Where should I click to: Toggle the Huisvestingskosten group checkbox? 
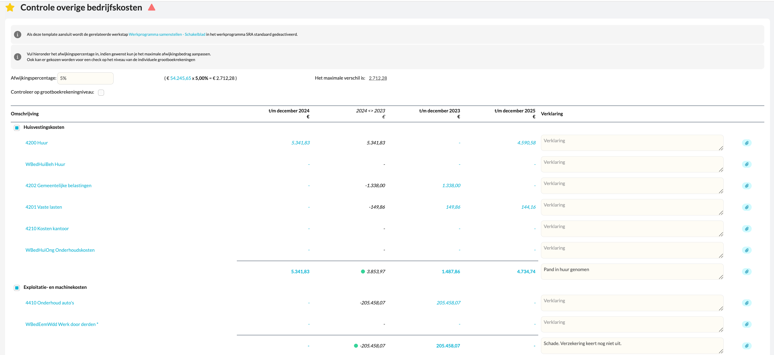tap(17, 128)
